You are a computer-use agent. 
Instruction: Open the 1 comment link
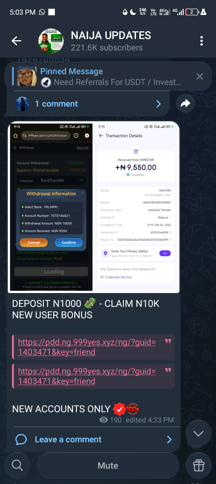56,104
